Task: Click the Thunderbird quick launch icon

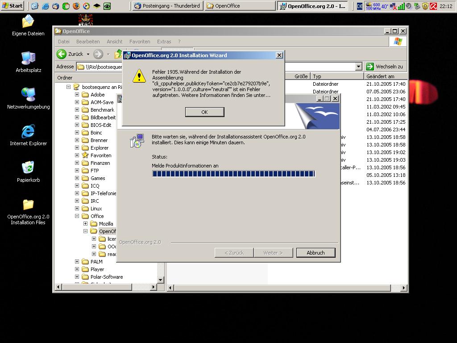Action: (x=55, y=6)
